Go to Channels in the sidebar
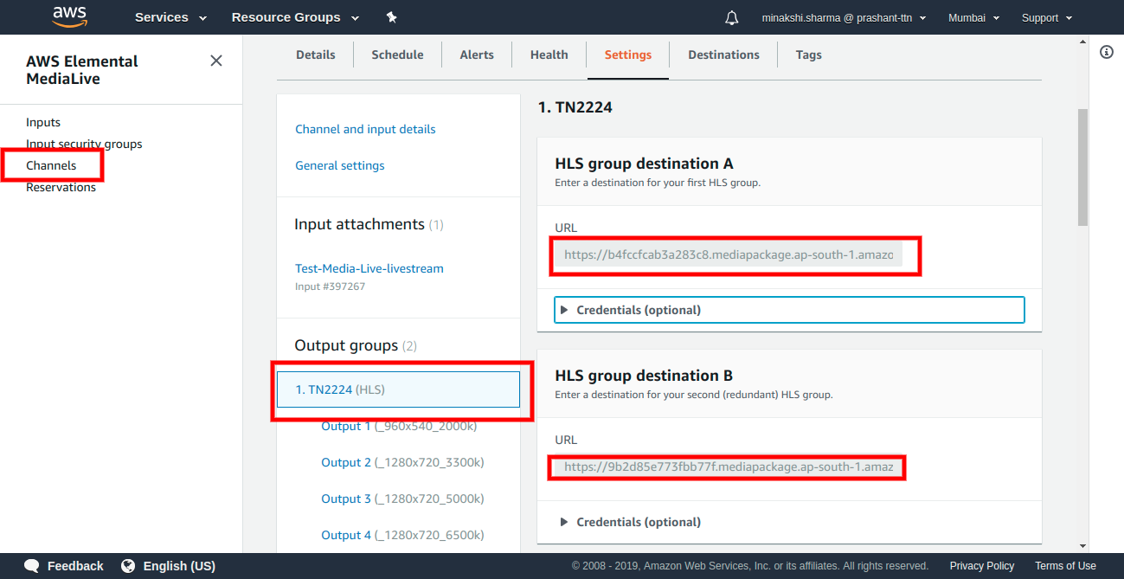Image resolution: width=1124 pixels, height=579 pixels. 51,165
